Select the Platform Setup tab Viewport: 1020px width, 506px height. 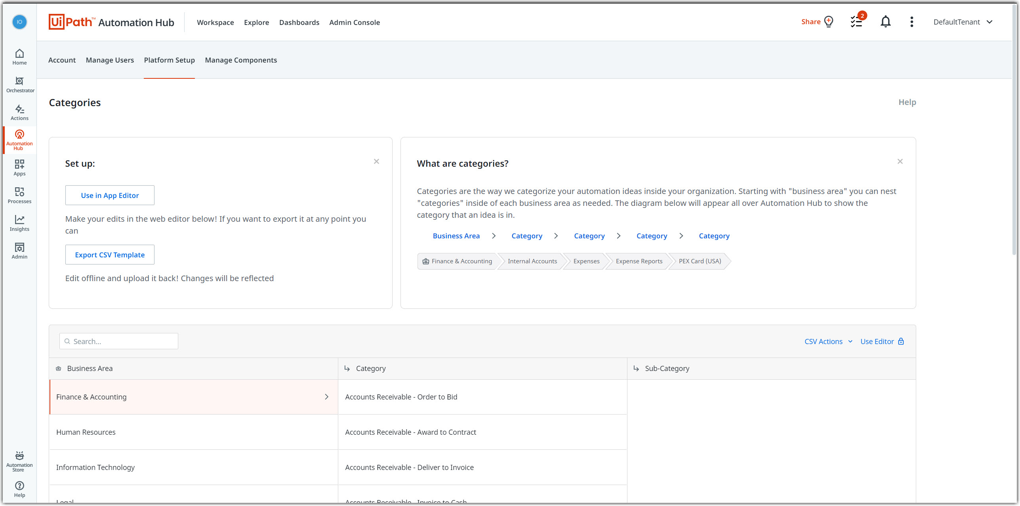(x=169, y=60)
